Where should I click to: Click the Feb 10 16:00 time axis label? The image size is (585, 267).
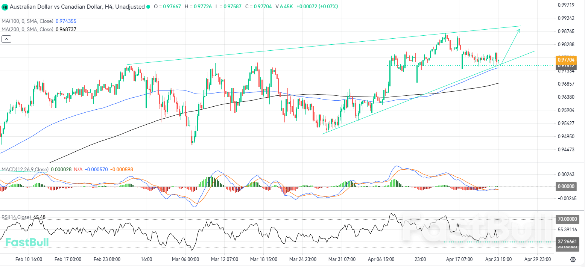click(29, 259)
